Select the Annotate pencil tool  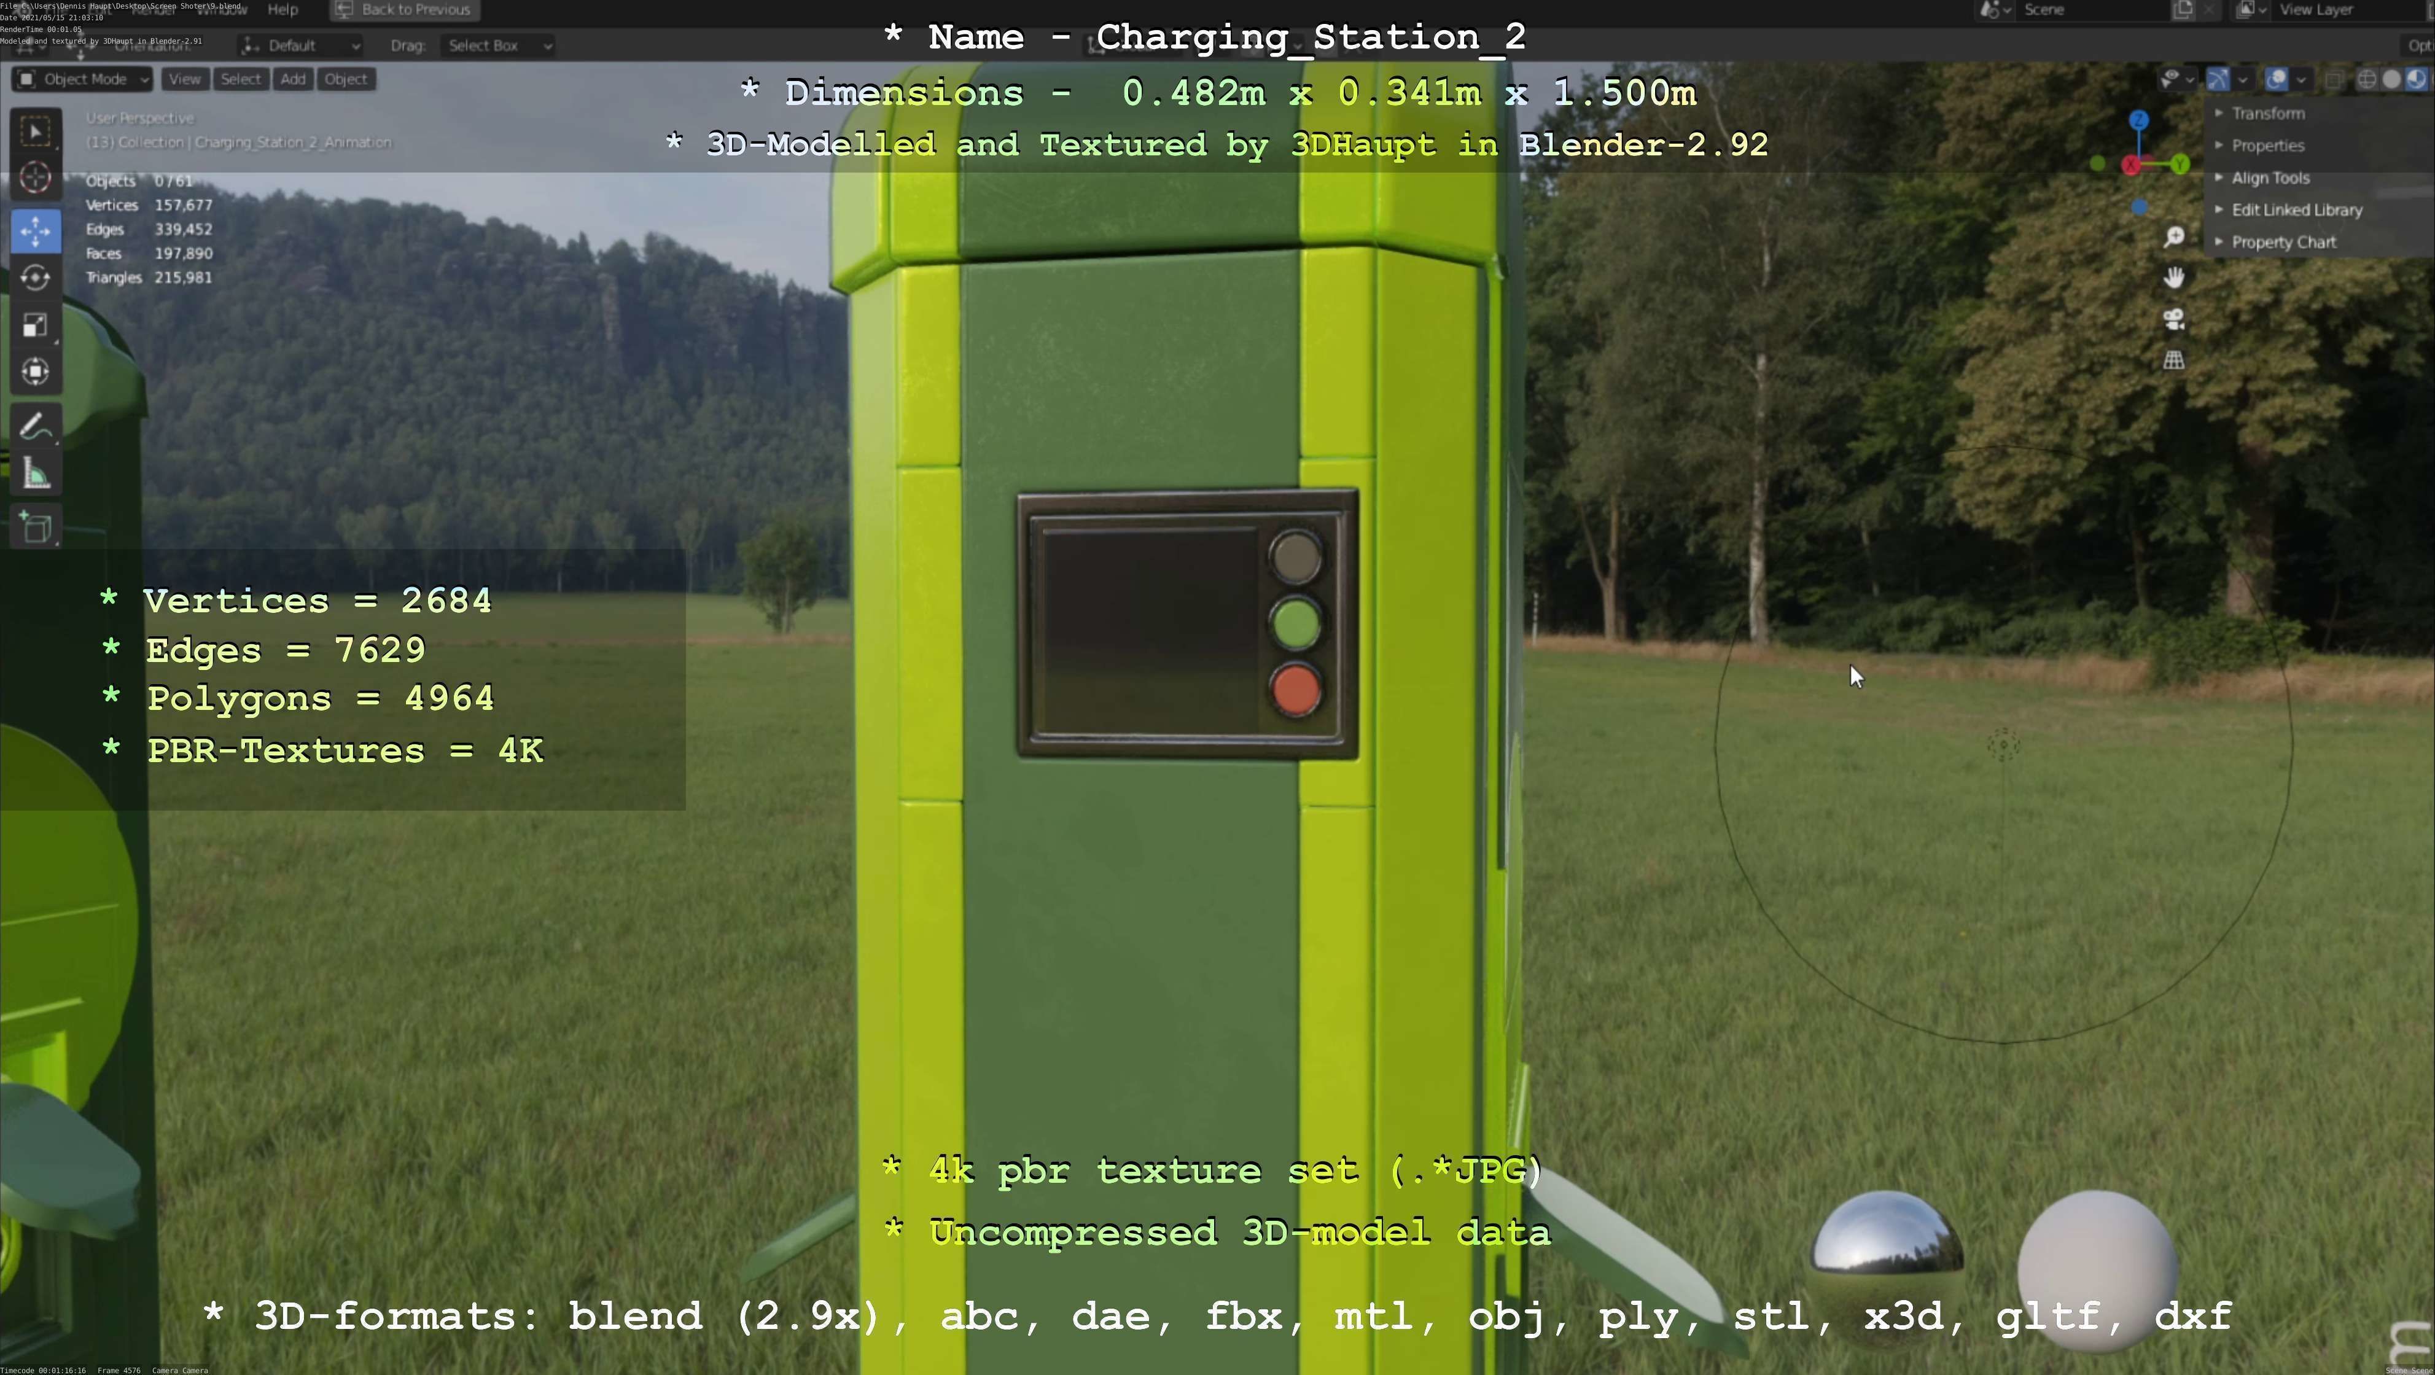pos(36,427)
